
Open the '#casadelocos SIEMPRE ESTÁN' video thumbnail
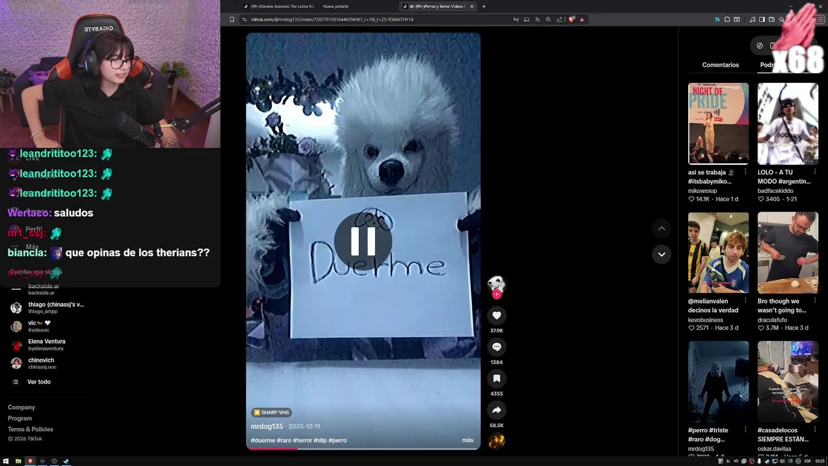coord(787,382)
